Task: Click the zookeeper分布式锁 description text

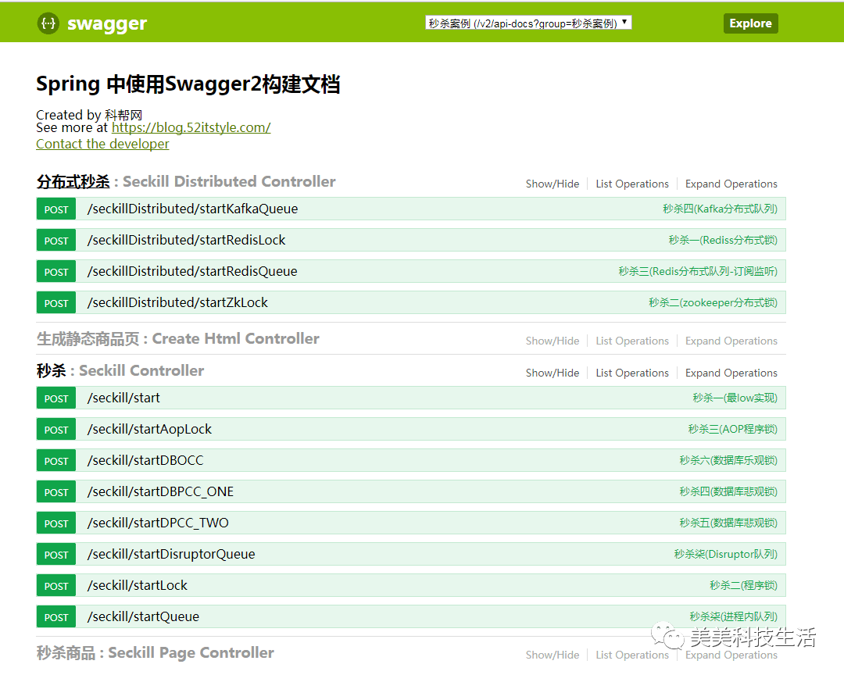Action: [713, 302]
